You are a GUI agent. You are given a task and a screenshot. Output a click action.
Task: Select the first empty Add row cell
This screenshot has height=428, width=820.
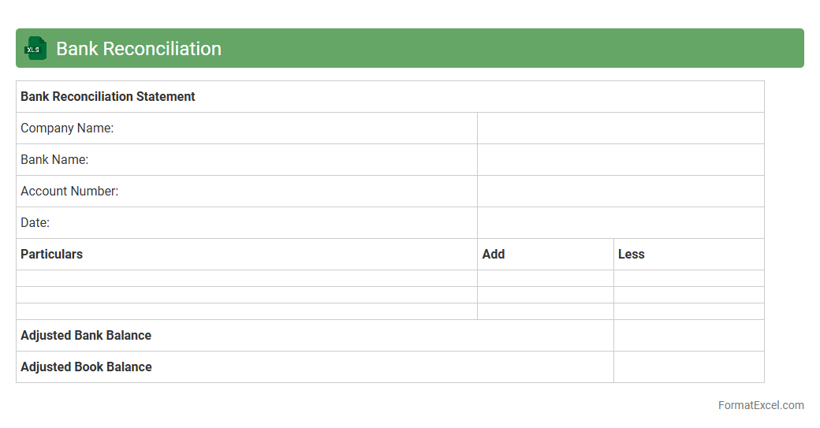click(545, 278)
